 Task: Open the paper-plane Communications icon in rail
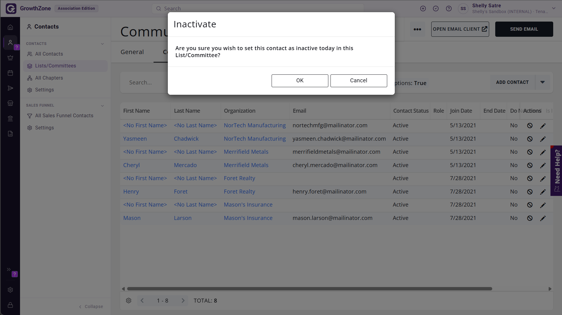[10, 88]
